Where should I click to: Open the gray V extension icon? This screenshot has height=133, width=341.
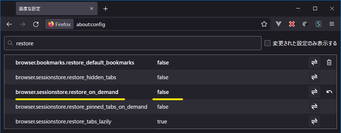point(279,24)
